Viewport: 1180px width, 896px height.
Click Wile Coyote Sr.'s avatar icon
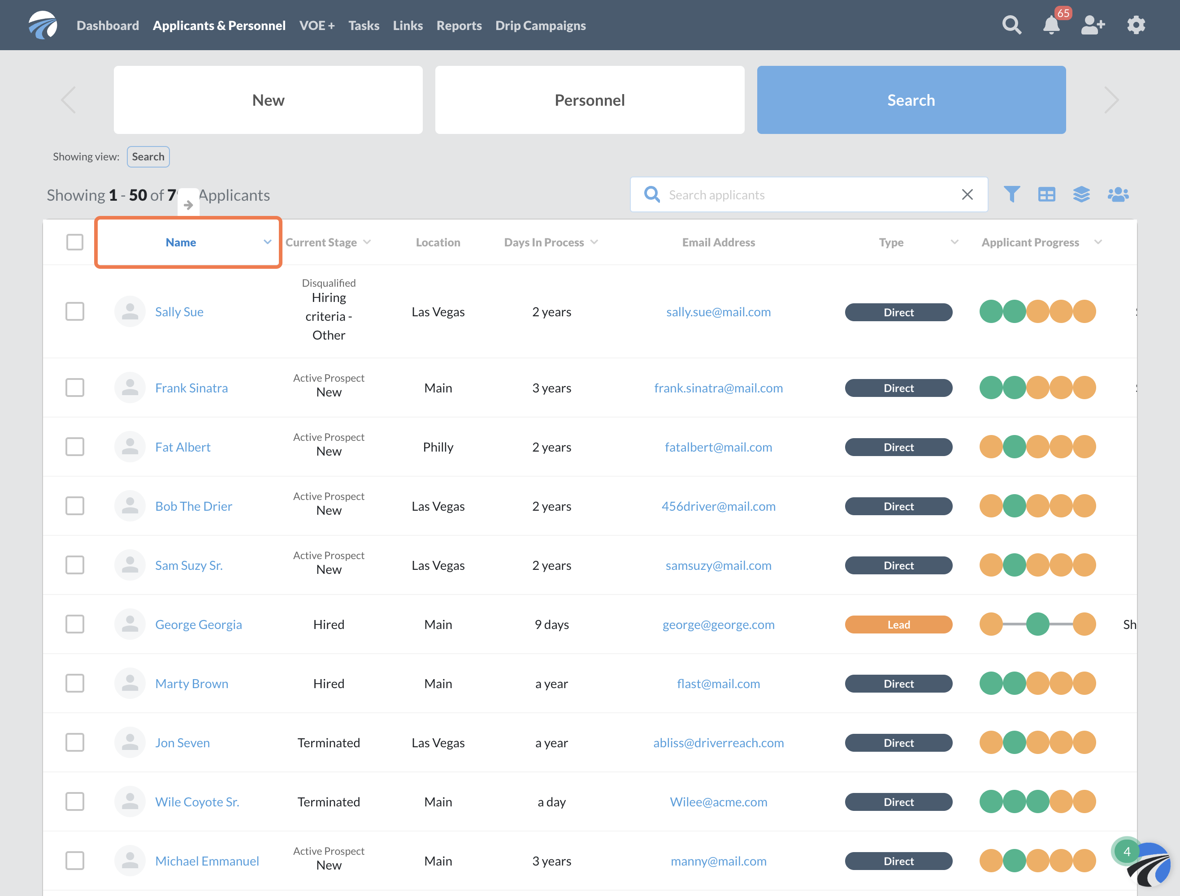[x=130, y=802]
